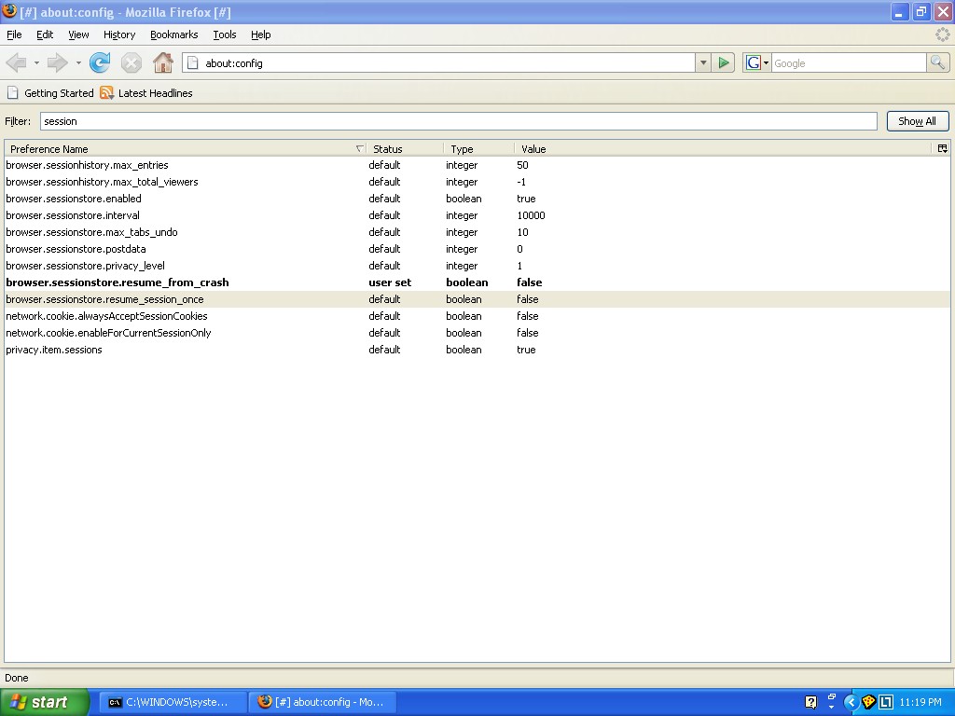955x716 pixels.
Task: Click into the Google search box
Action: (x=849, y=62)
